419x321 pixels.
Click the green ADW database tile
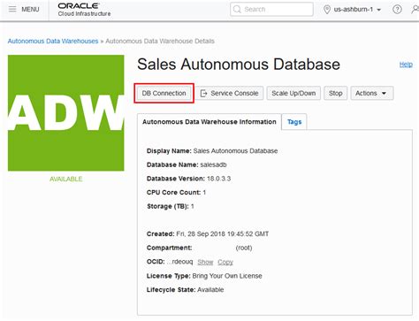point(66,113)
